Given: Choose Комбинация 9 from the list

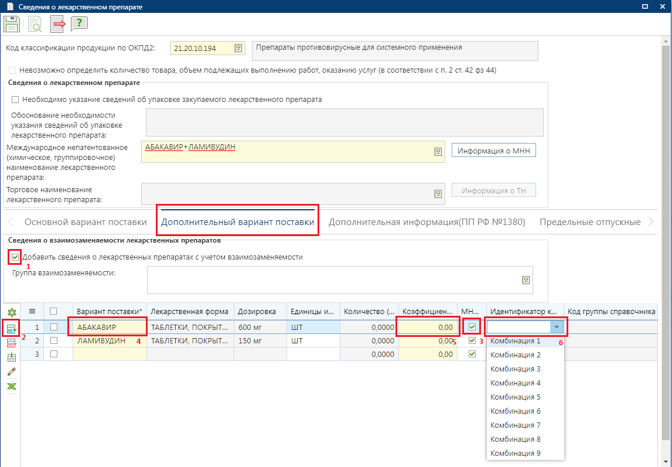Looking at the screenshot, I should [526, 454].
